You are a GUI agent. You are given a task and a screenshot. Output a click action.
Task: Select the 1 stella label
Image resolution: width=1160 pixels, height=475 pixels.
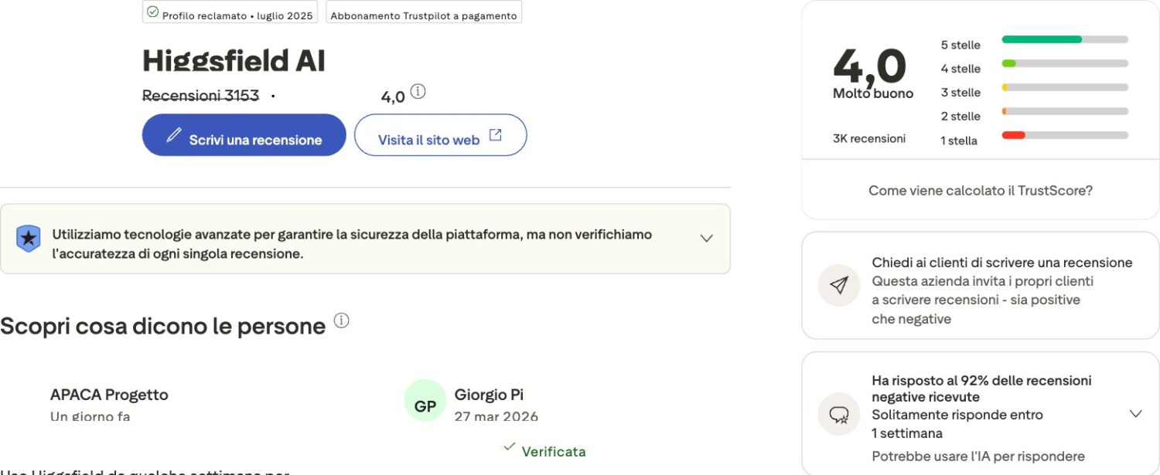(959, 141)
